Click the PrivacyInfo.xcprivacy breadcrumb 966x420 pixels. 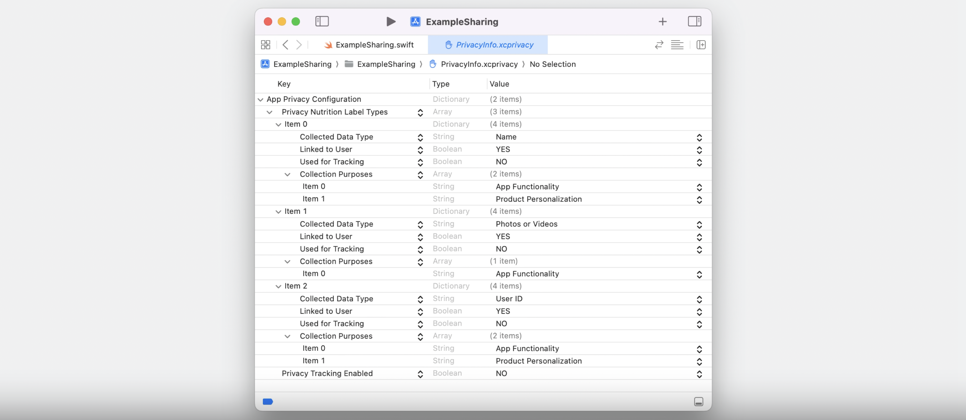(473, 64)
